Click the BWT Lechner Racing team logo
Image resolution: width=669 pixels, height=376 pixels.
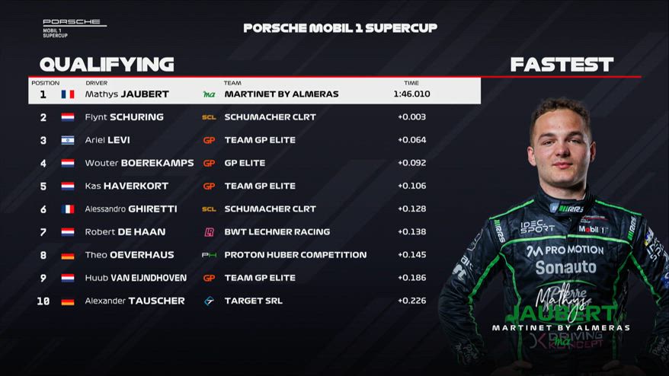(x=209, y=232)
